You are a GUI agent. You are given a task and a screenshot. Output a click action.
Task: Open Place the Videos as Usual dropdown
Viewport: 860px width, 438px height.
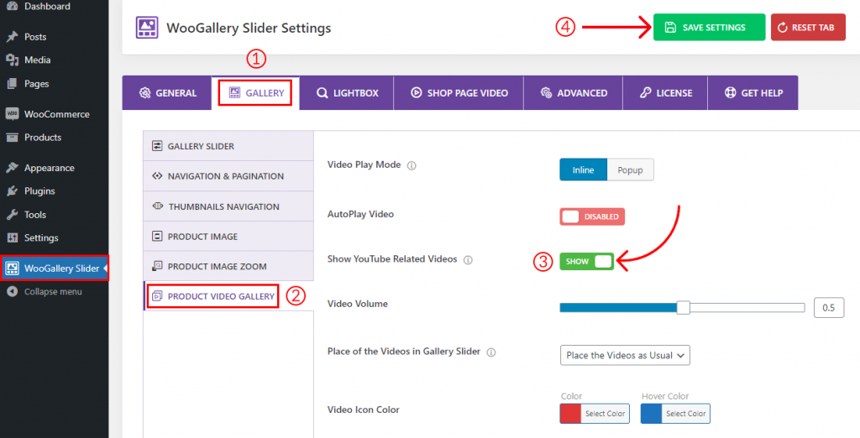(x=625, y=355)
